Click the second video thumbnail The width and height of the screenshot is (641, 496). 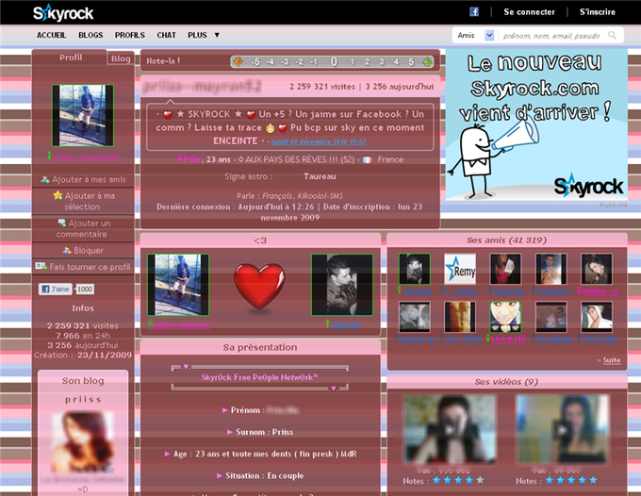pyautogui.click(x=563, y=429)
